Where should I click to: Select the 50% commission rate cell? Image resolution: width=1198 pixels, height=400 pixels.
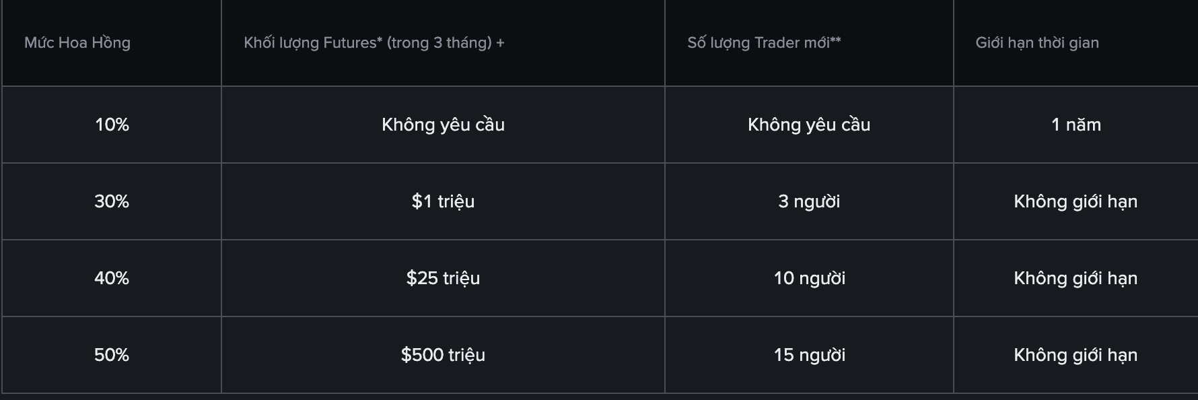[x=112, y=355]
